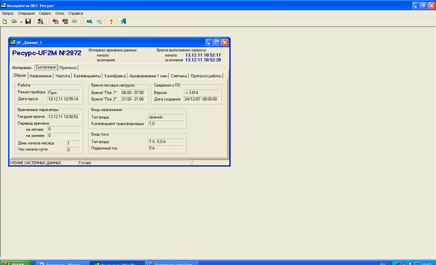Click red arrow into form sheet icon
The height and width of the screenshot is (265, 436).
tap(65, 21)
